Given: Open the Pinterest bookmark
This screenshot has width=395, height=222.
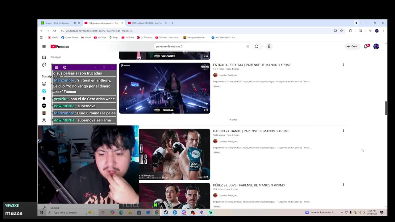Looking at the screenshot, I should point(144,38).
